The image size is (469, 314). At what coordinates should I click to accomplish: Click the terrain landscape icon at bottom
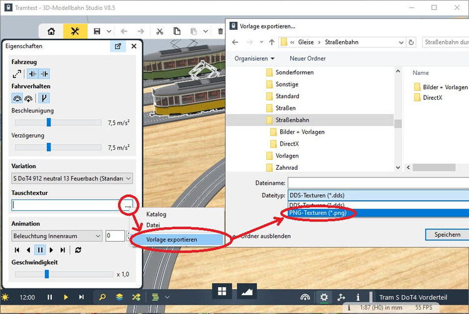tap(246, 292)
